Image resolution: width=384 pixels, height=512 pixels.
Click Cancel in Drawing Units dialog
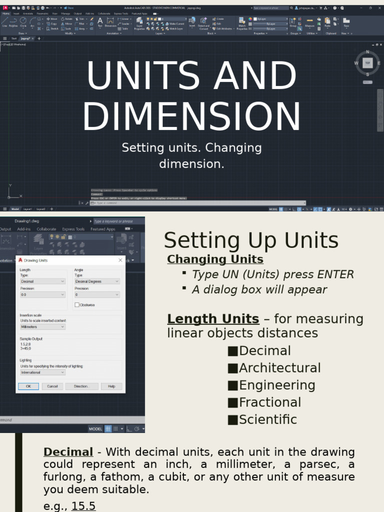click(x=52, y=386)
